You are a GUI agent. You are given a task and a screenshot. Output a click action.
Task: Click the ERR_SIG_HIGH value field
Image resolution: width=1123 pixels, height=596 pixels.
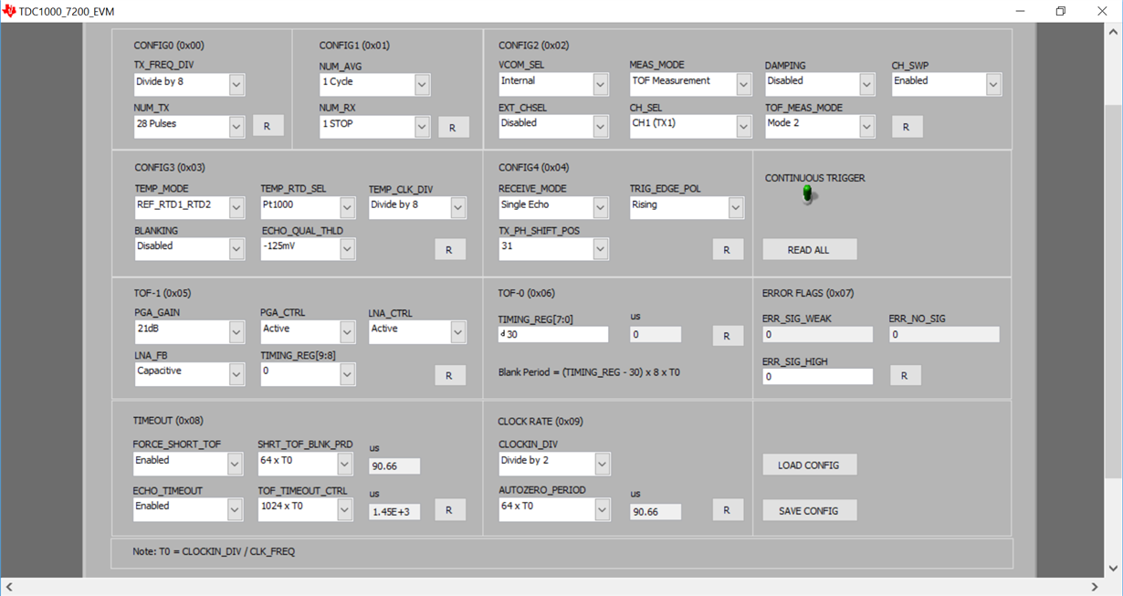[x=818, y=376]
